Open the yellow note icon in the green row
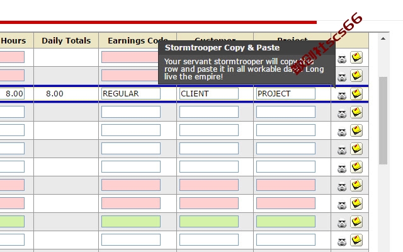 click(x=356, y=222)
